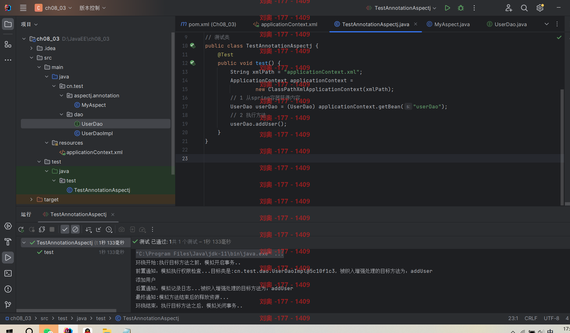
Task: Switch to UserDao.java tab
Action: click(x=507, y=24)
